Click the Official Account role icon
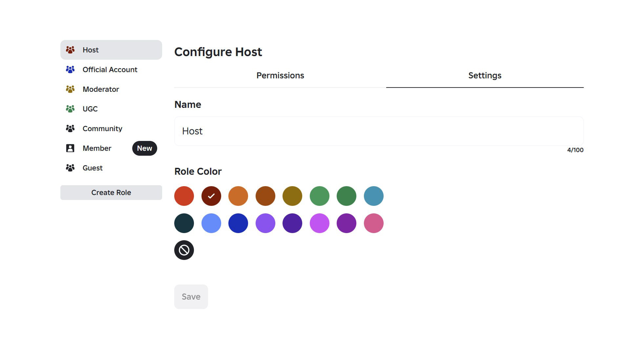The width and height of the screenshot is (630, 354). 71,69
